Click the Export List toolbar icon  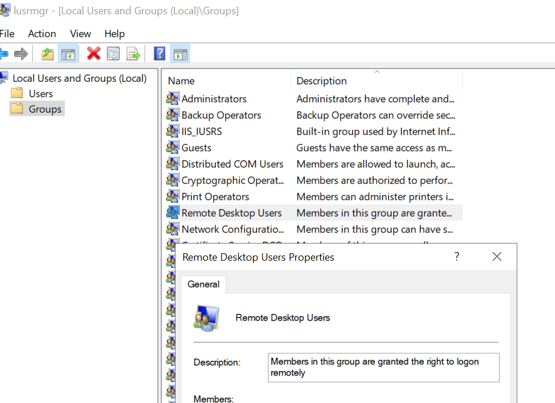(x=133, y=53)
